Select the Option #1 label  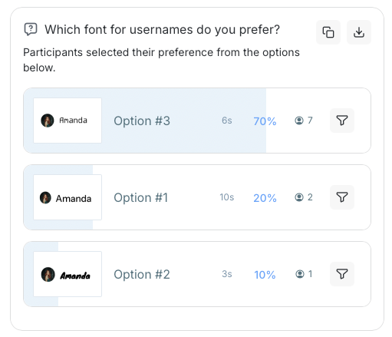point(141,197)
